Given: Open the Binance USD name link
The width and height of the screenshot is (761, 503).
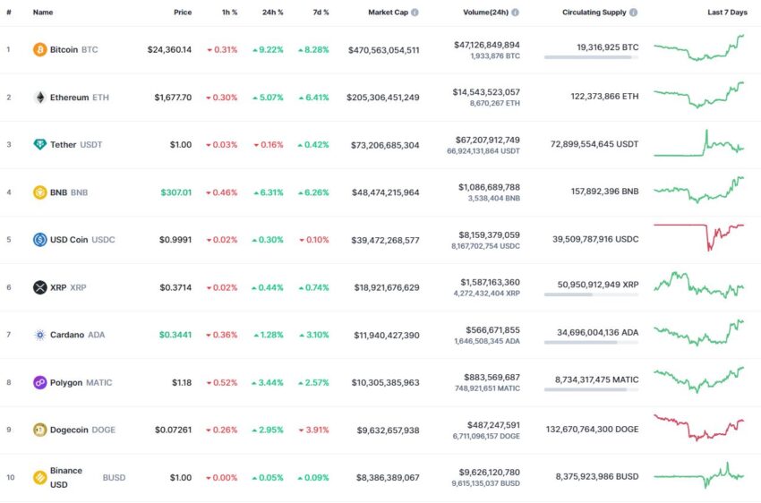Looking at the screenshot, I should [x=66, y=477].
